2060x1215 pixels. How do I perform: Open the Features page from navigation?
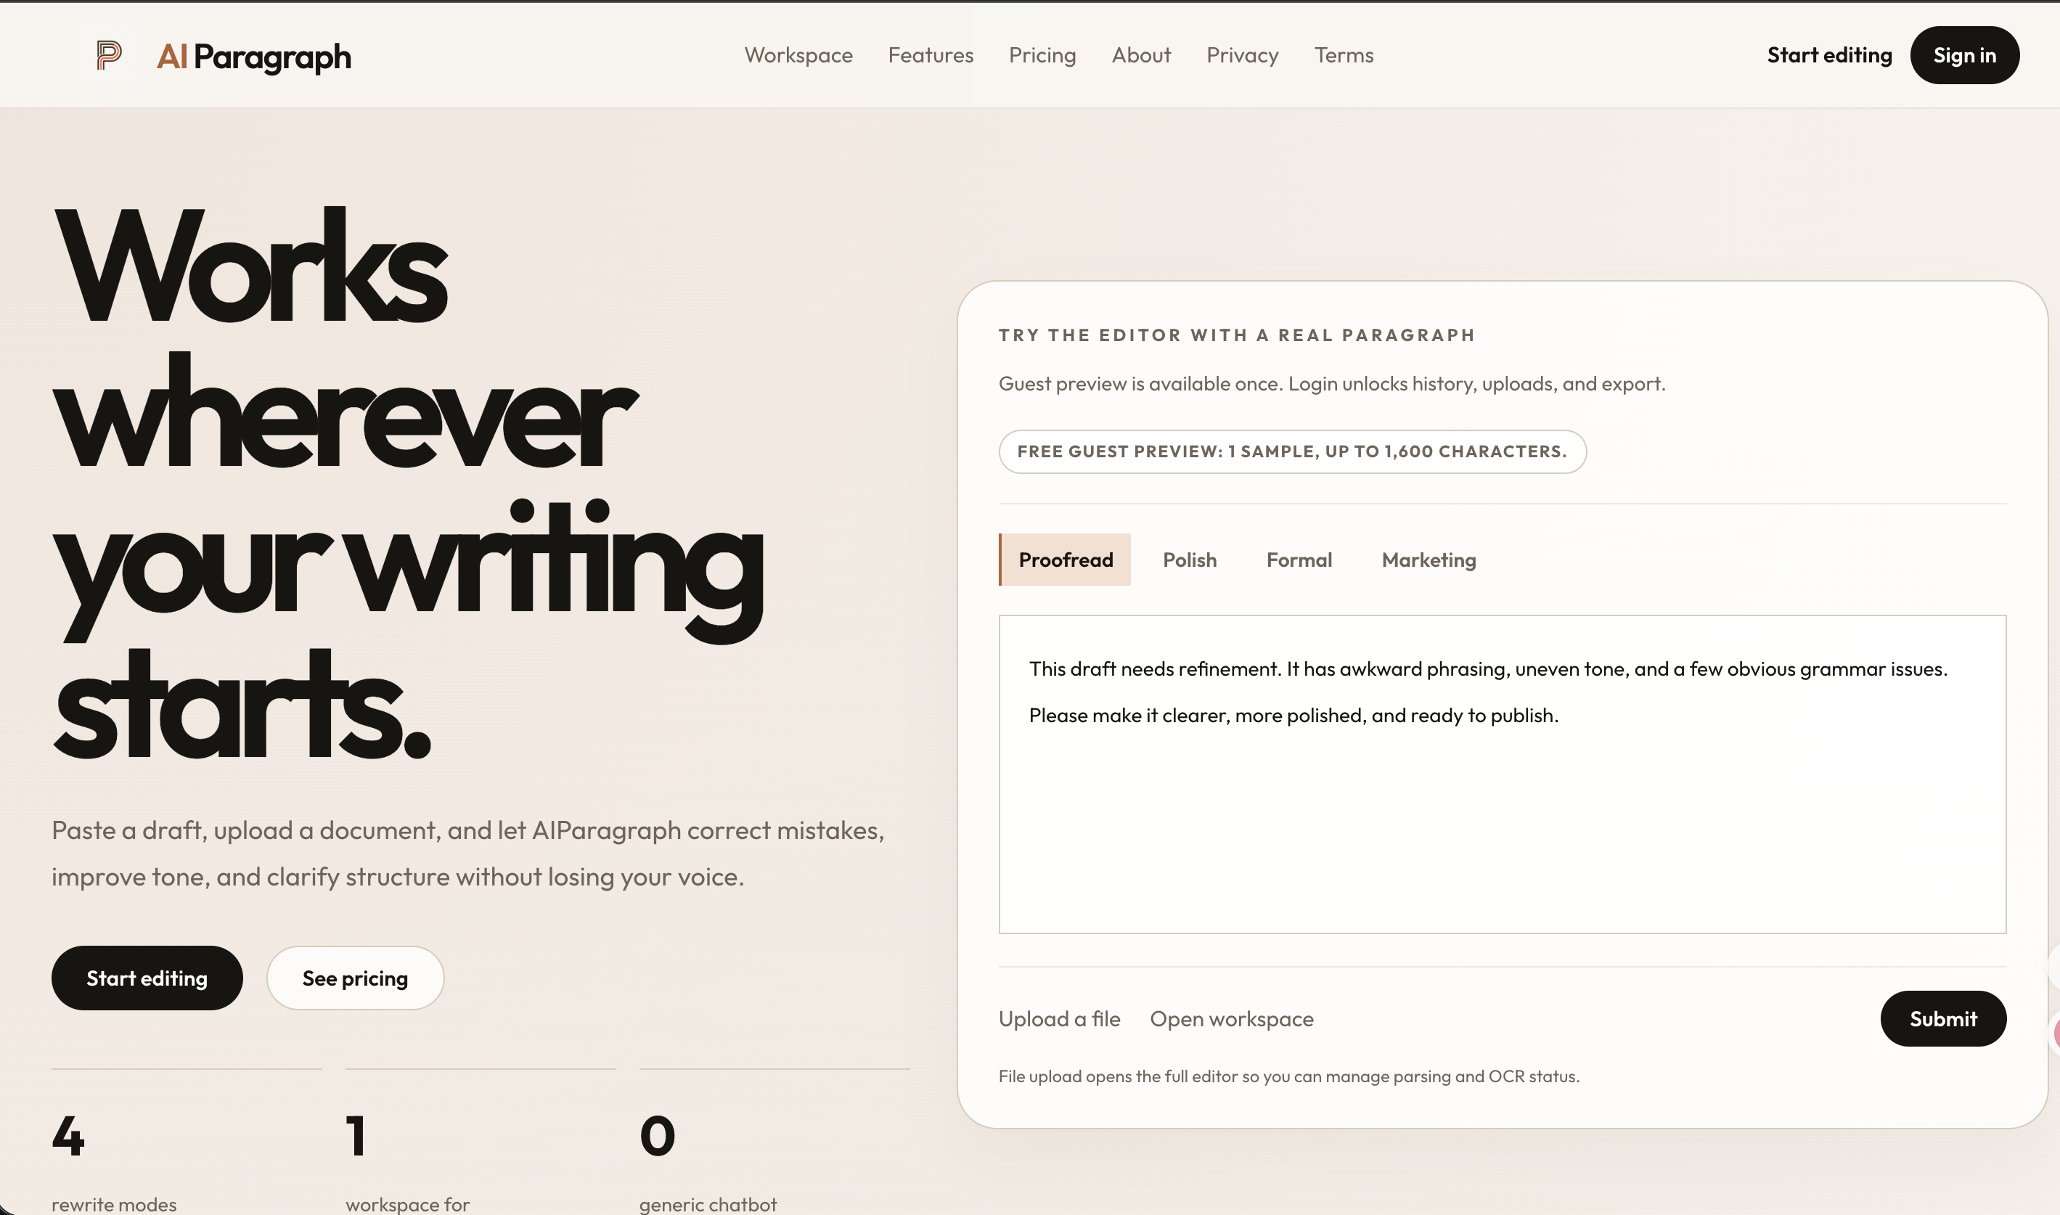coord(930,55)
